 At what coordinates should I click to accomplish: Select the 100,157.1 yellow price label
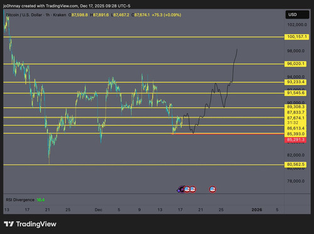[297, 37]
